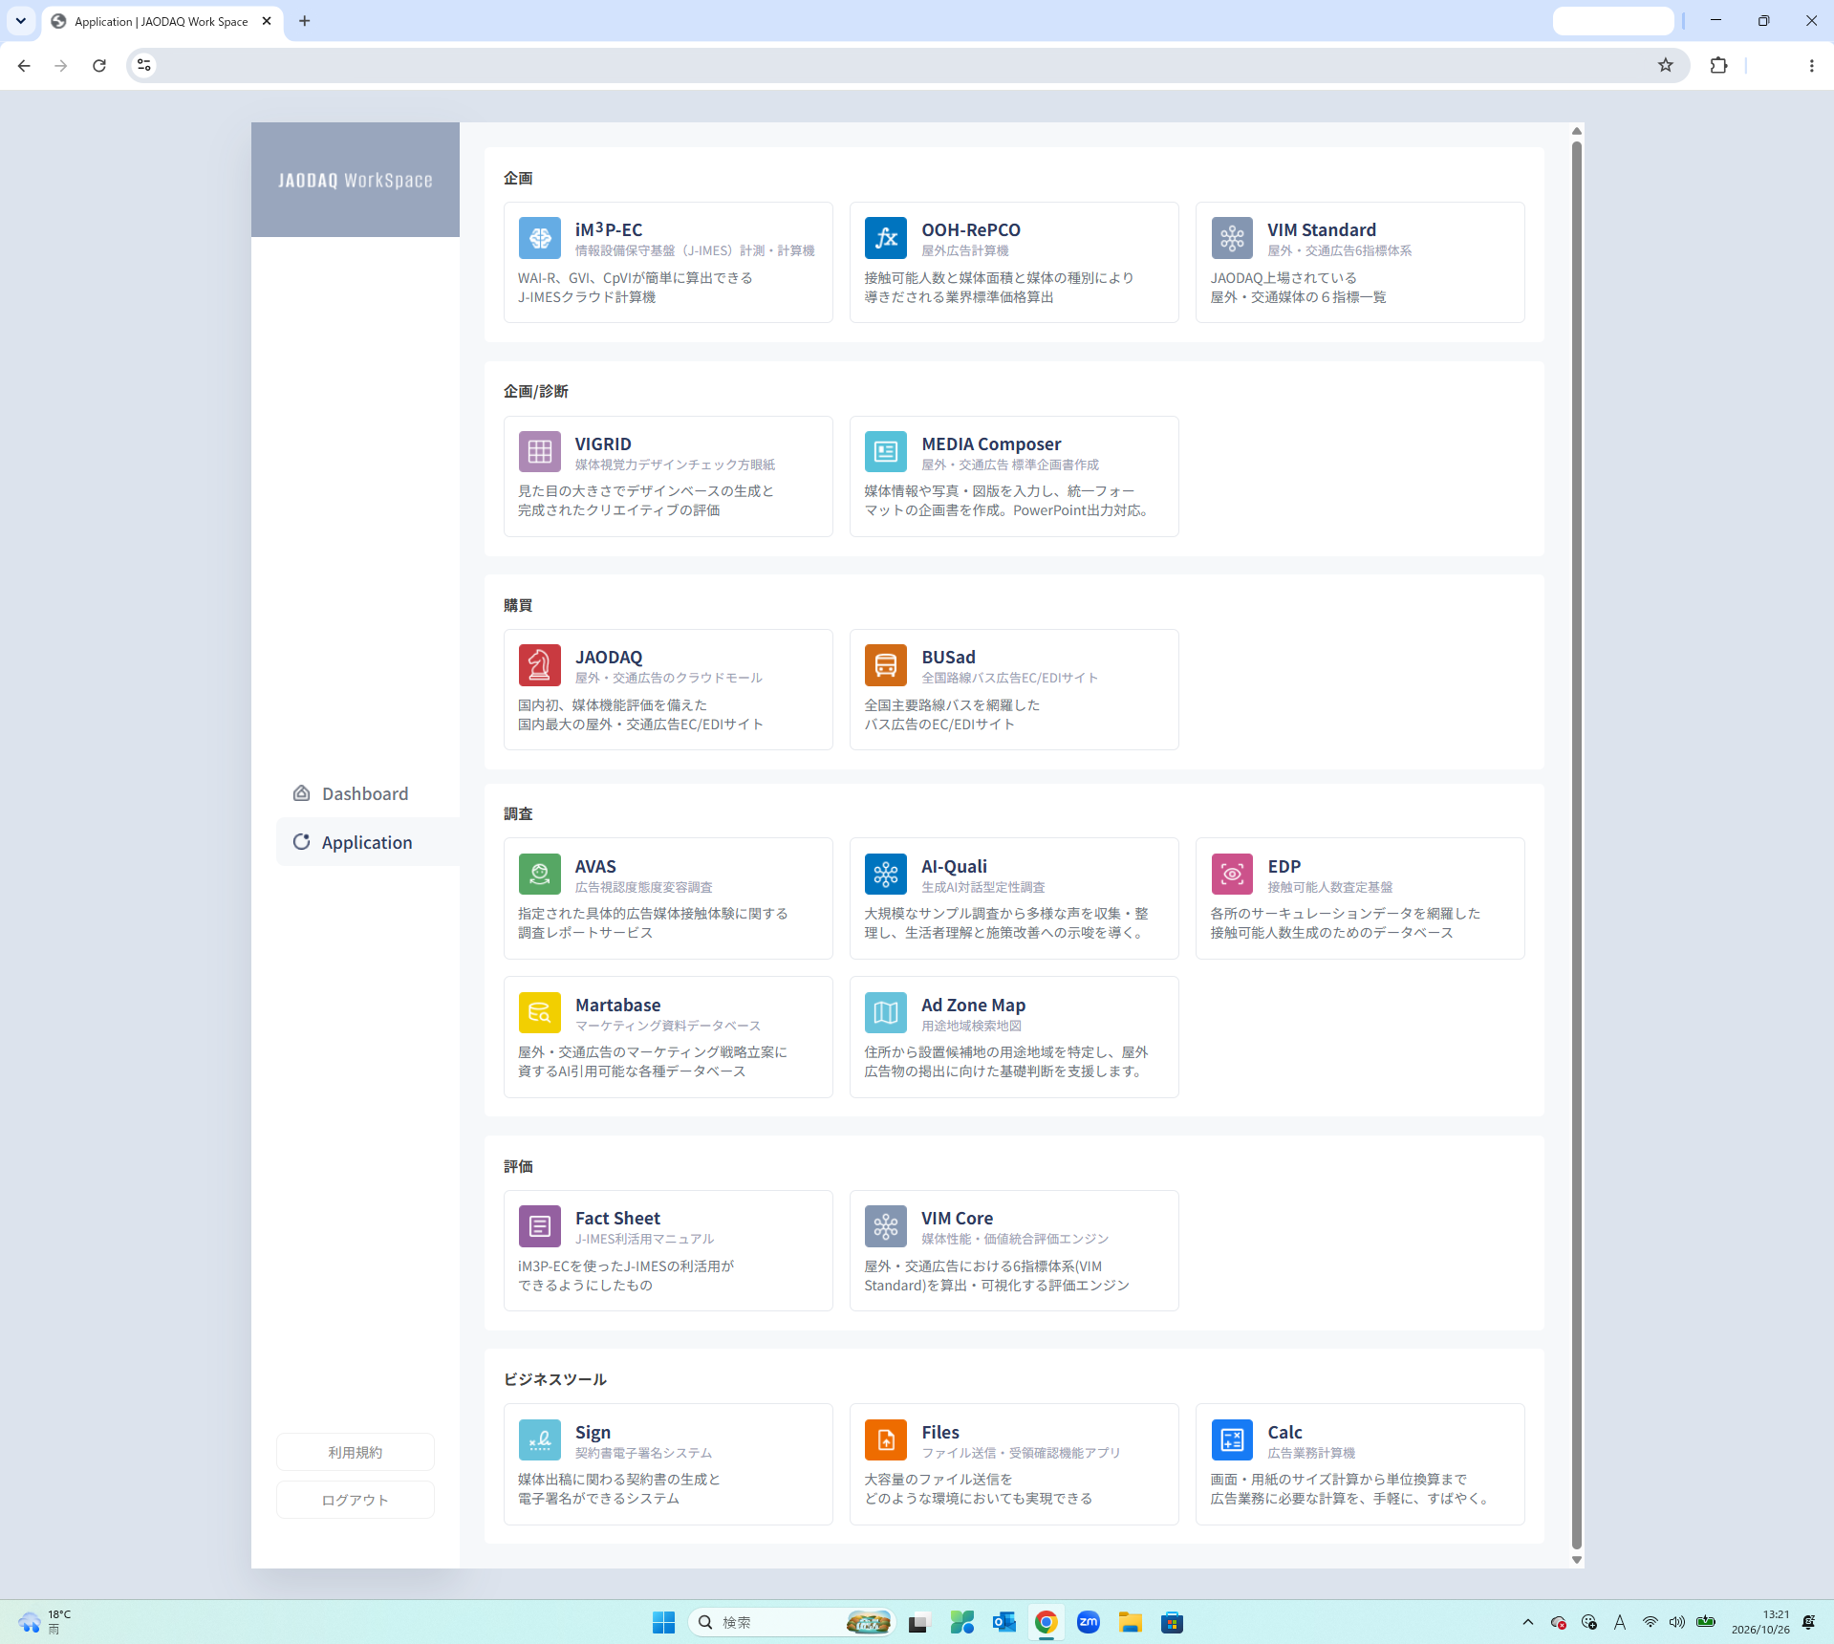Image resolution: width=1834 pixels, height=1644 pixels.
Task: Open the BUSad bus icon
Action: [886, 665]
